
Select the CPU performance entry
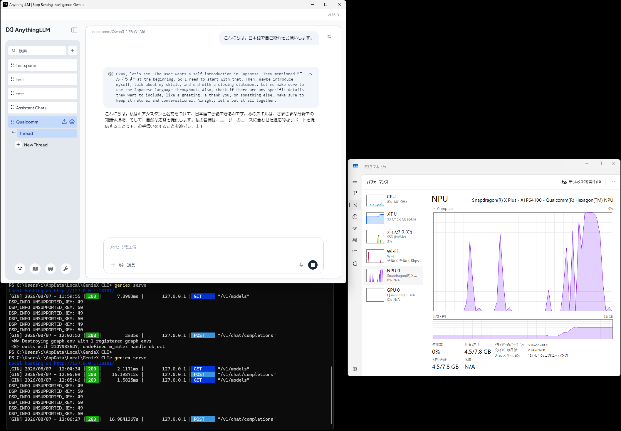coord(393,200)
